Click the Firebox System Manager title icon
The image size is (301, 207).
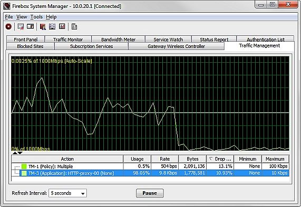click(7, 6)
